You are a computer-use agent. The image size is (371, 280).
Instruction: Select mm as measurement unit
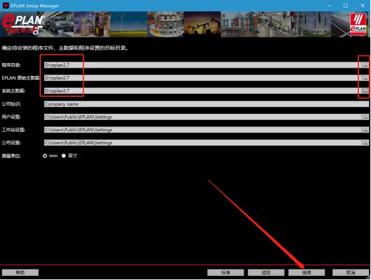coord(45,155)
